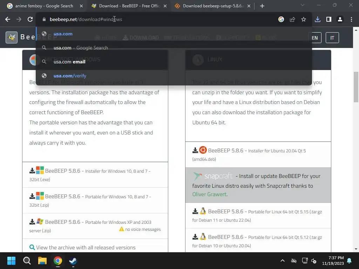Viewport: 359px width, 269px height.
Task: Click the Windows logo on 32bit installer row
Action: pyautogui.click(x=40, y=171)
